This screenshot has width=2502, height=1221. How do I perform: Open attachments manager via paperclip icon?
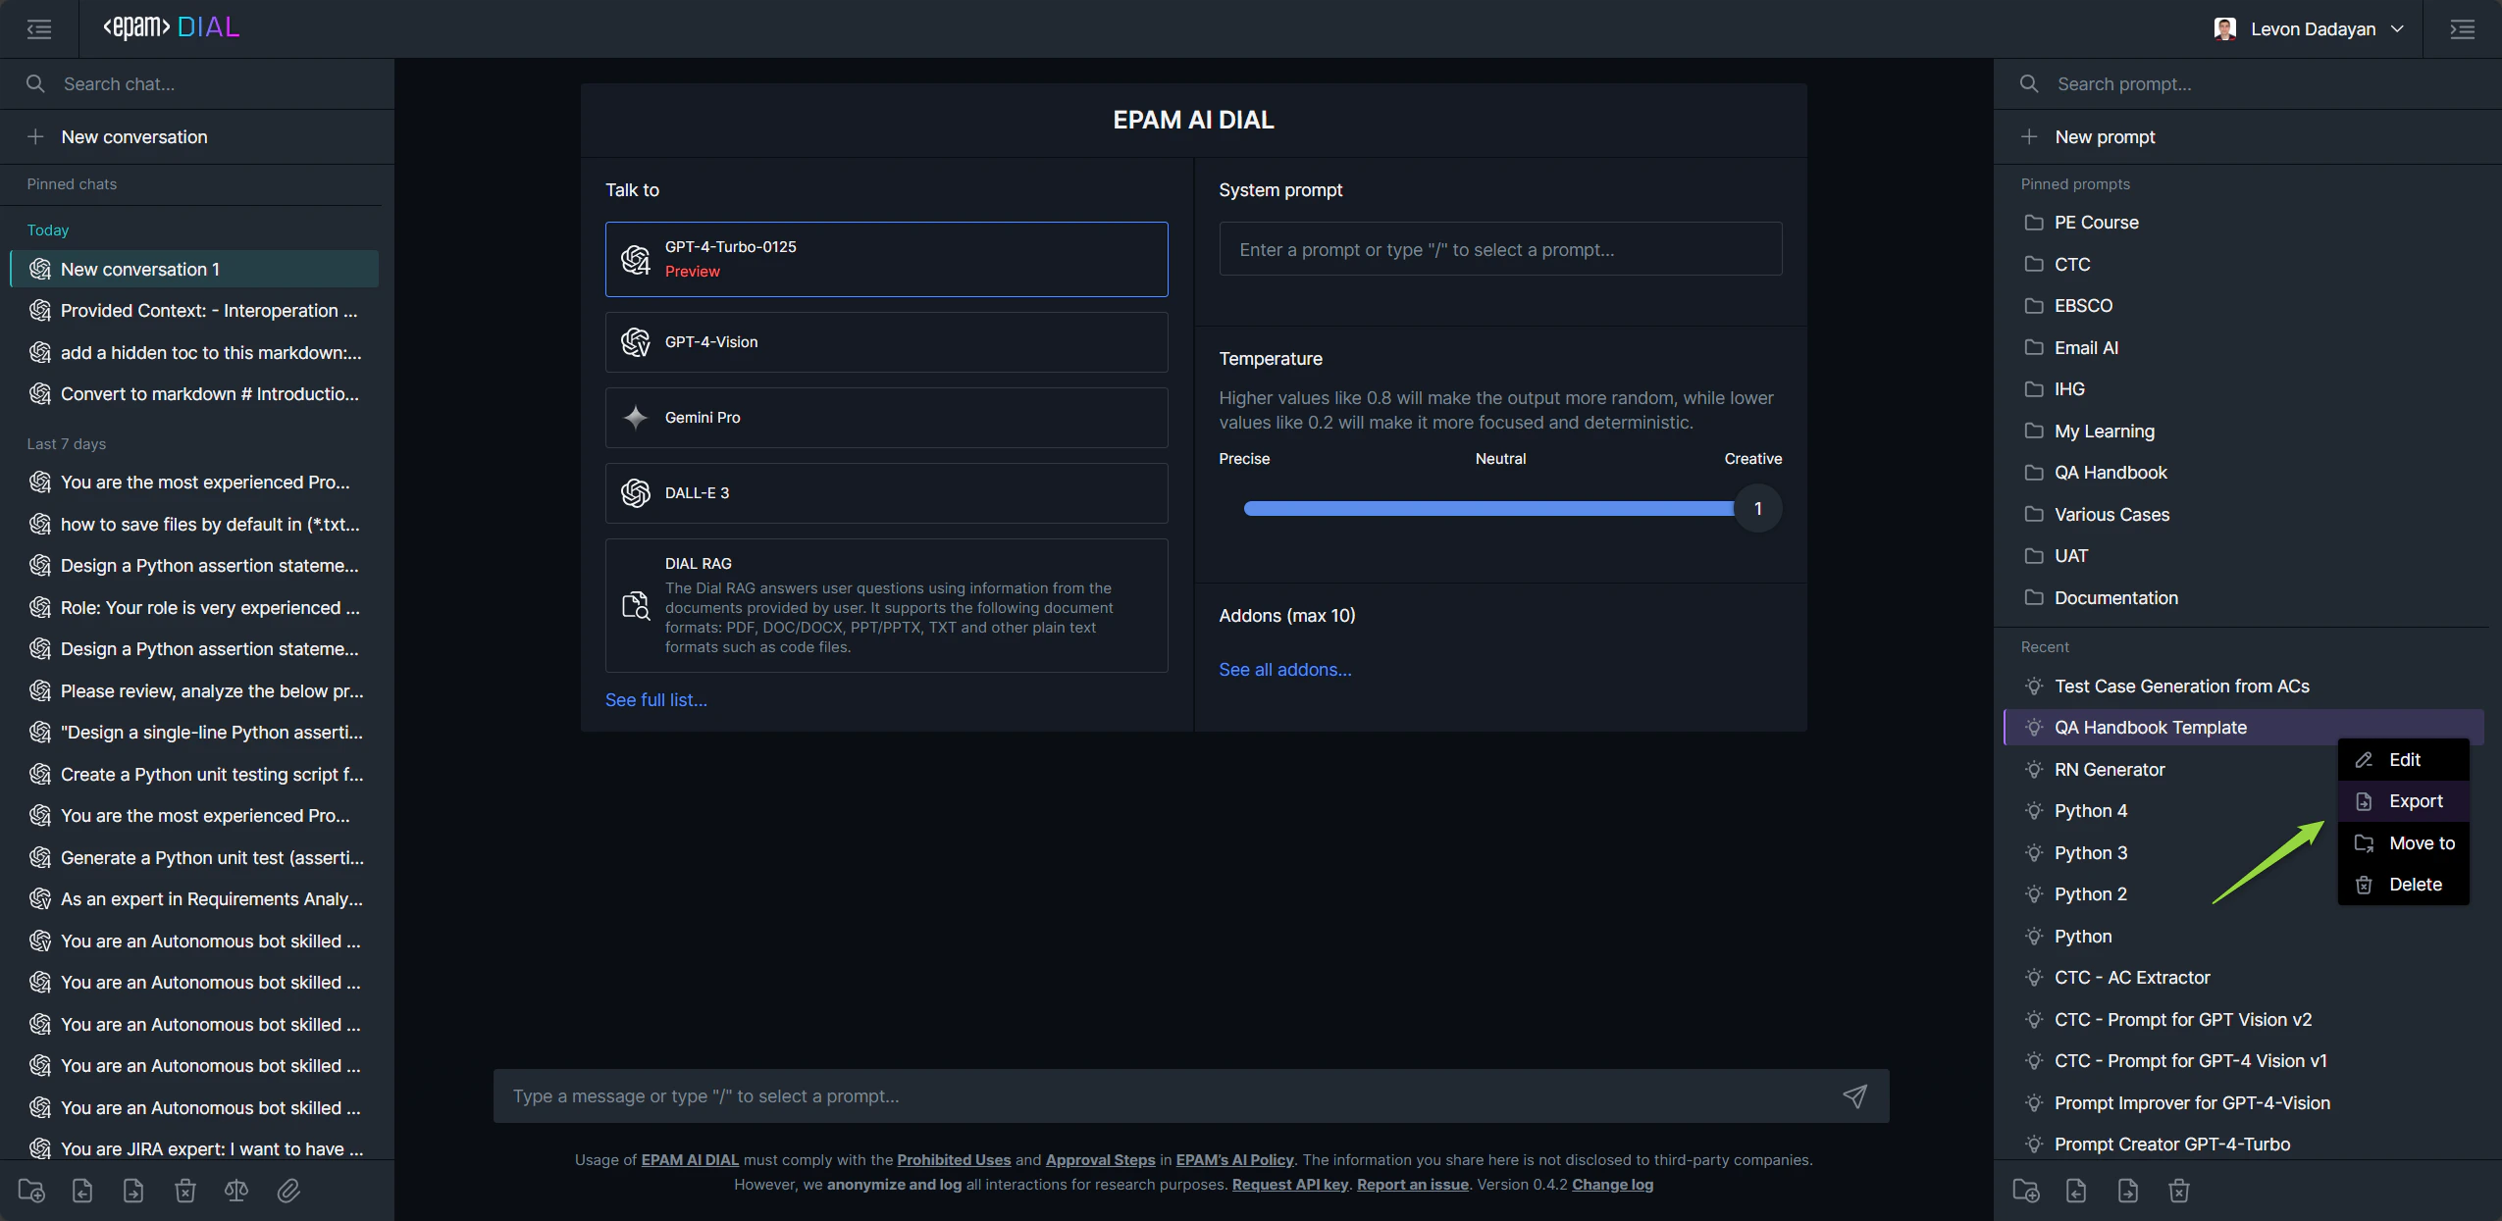(288, 1191)
